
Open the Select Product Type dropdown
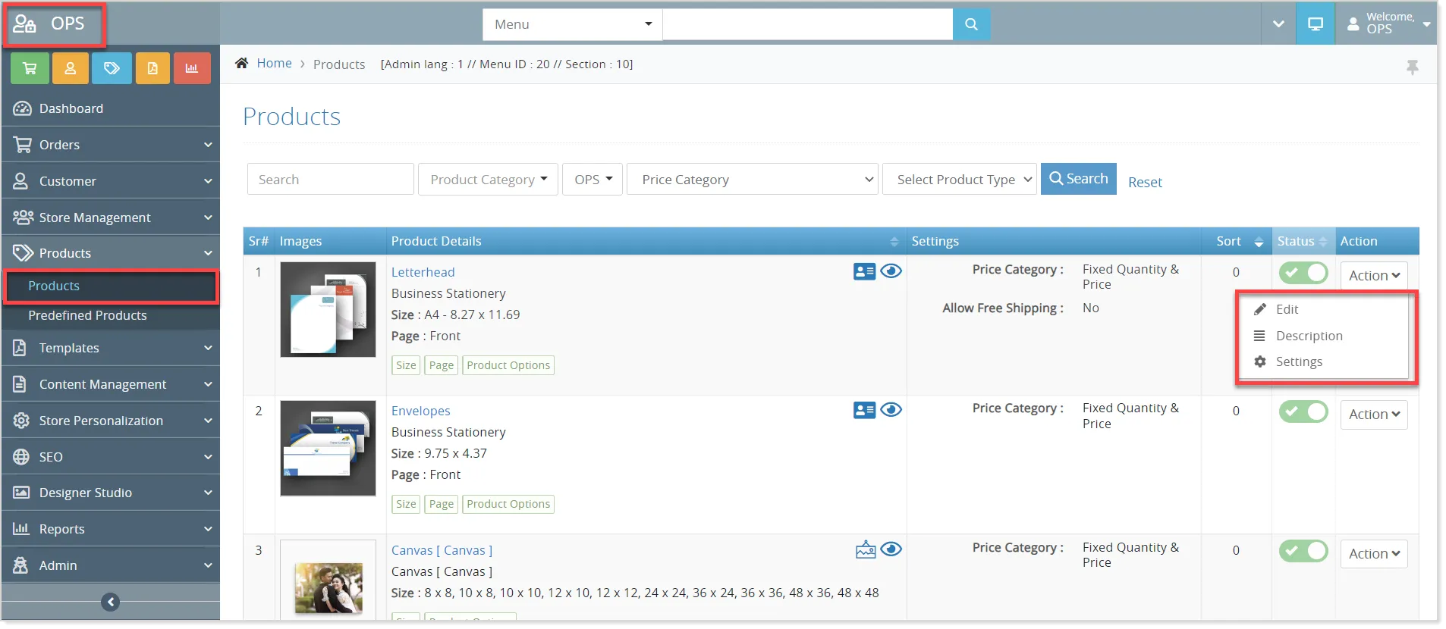959,180
